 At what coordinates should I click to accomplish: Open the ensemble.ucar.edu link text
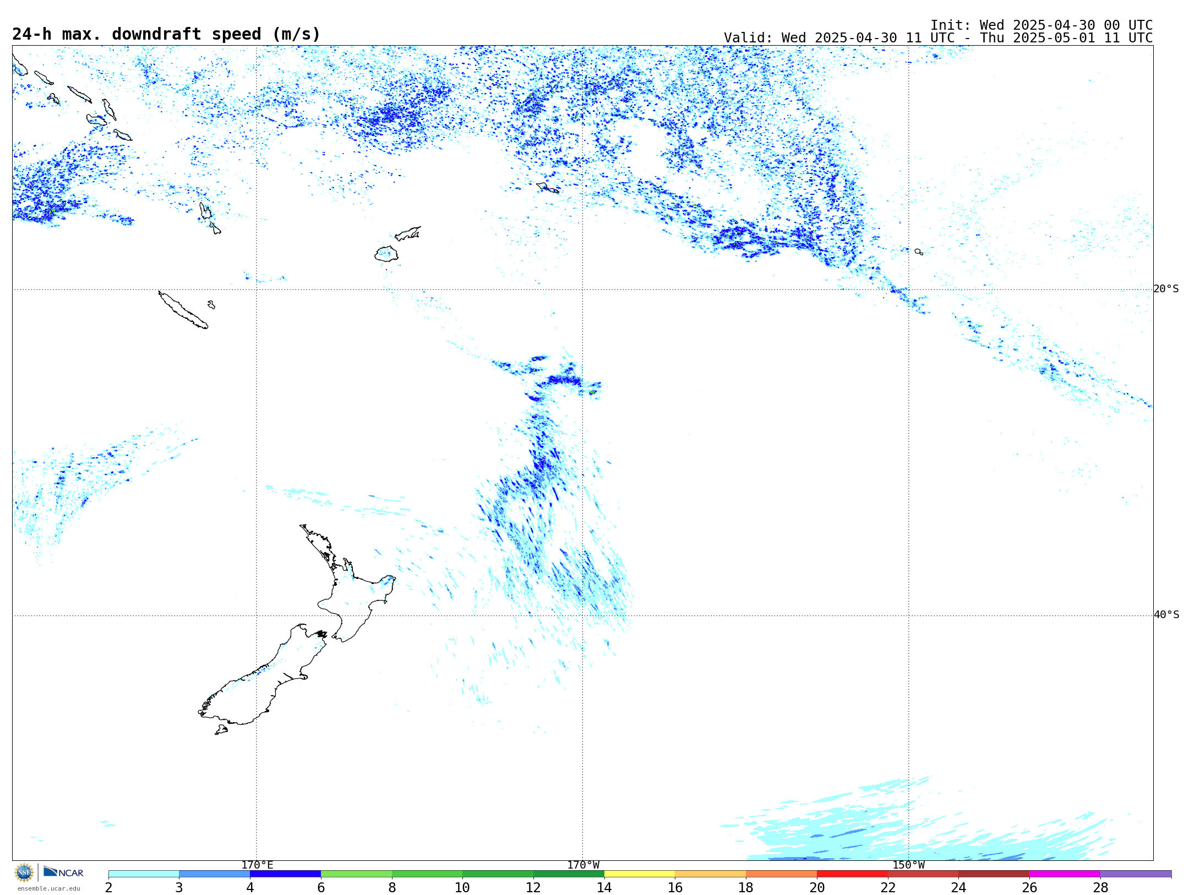click(x=48, y=888)
